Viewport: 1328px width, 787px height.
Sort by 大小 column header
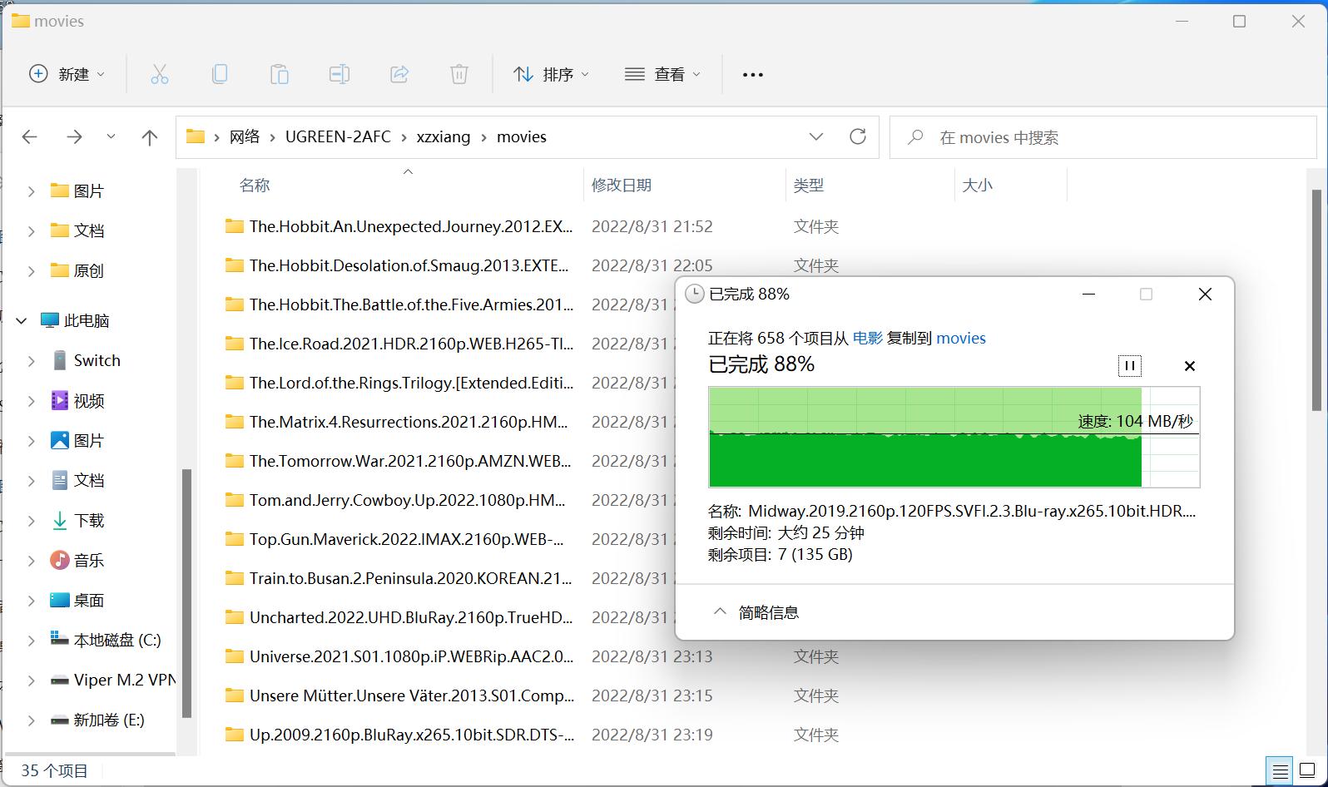pos(978,186)
